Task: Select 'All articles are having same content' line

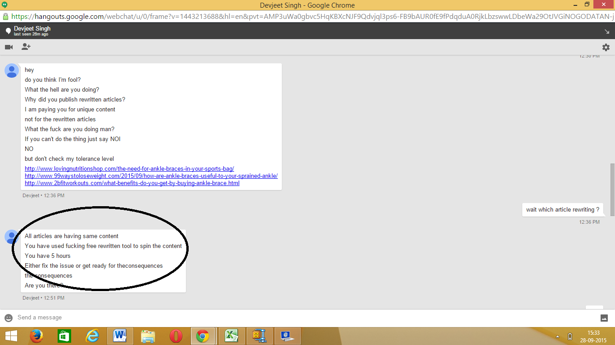Action: click(x=72, y=236)
